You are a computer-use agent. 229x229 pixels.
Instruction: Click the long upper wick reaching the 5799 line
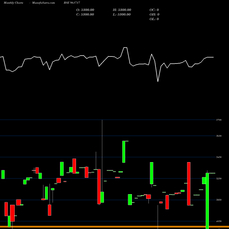point(102,156)
